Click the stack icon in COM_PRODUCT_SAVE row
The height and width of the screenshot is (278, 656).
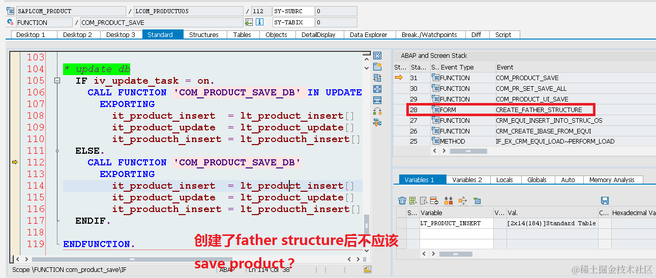pyautogui.click(x=435, y=78)
